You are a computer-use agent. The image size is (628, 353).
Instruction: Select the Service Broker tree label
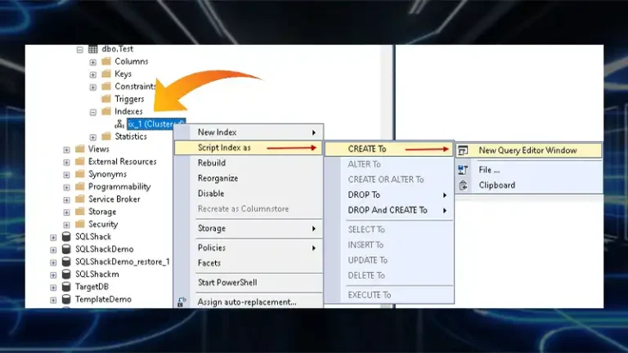[x=114, y=199]
